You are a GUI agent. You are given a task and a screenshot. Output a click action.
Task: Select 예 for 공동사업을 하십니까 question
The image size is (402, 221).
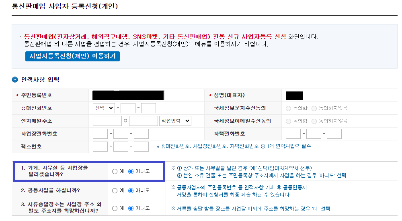point(115,191)
